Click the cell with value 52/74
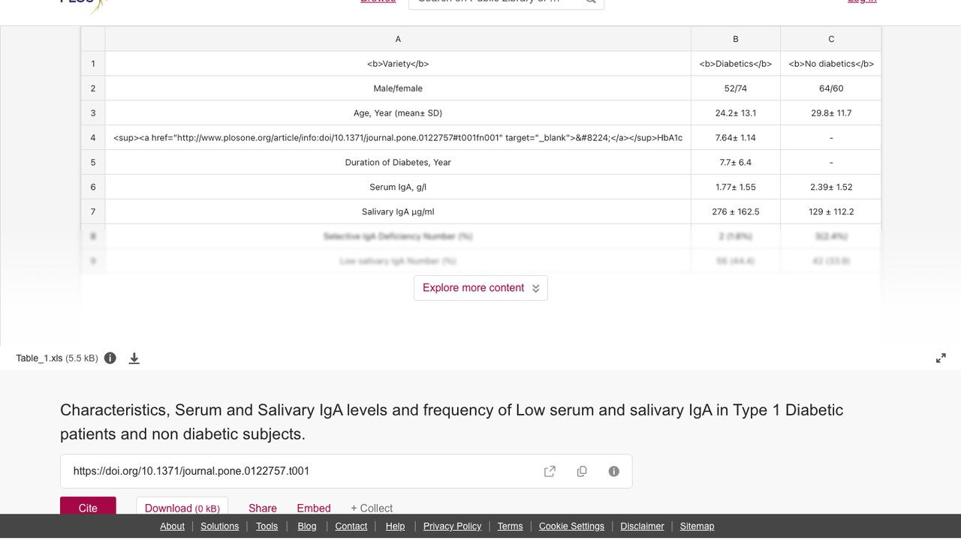Image resolution: width=961 pixels, height=540 pixels. pos(736,88)
